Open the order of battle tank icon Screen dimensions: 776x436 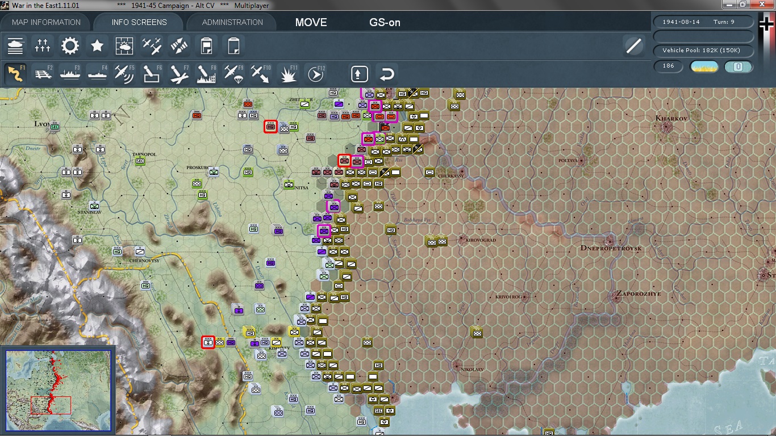[15, 45]
